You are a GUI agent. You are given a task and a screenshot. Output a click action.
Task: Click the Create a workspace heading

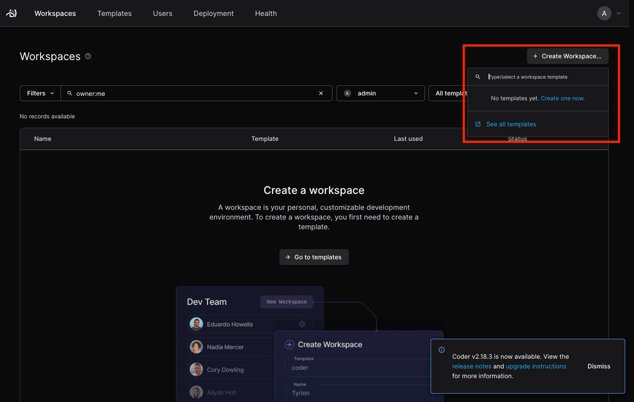(314, 190)
